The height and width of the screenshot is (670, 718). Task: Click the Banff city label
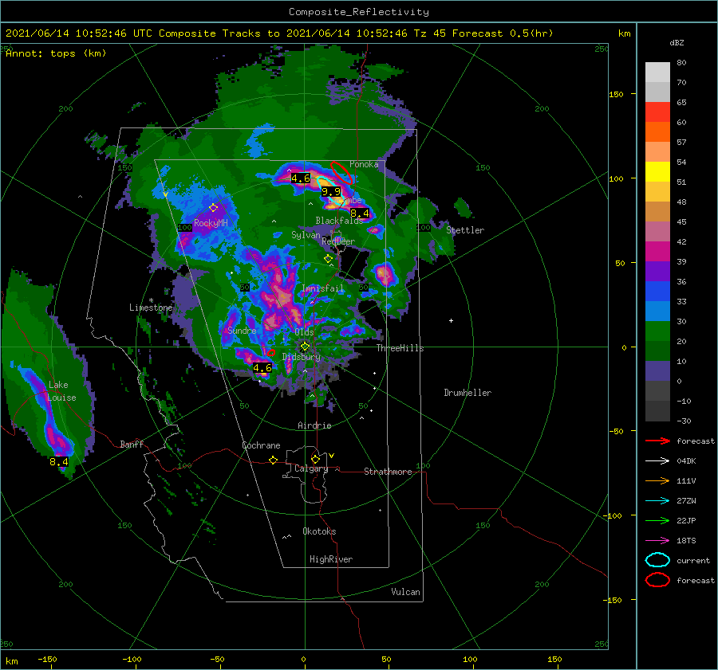click(132, 444)
